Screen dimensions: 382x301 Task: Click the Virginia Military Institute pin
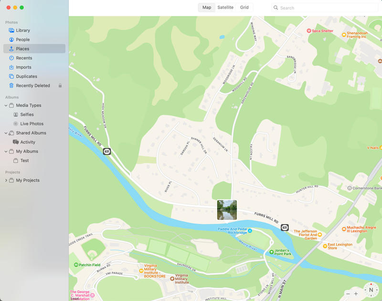pos(172,279)
